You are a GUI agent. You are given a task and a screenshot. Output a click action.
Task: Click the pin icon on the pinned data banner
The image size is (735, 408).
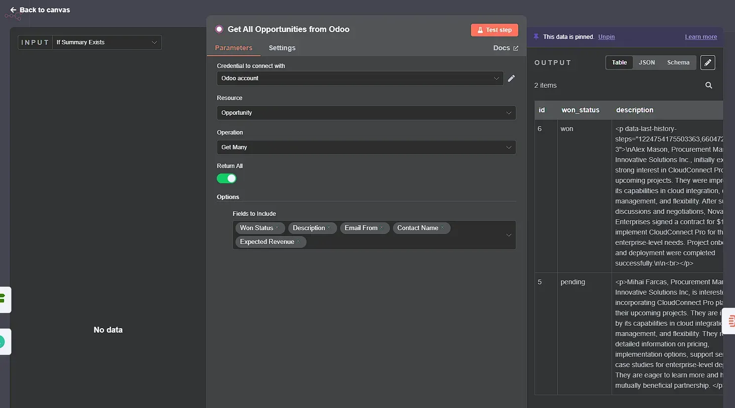537,36
